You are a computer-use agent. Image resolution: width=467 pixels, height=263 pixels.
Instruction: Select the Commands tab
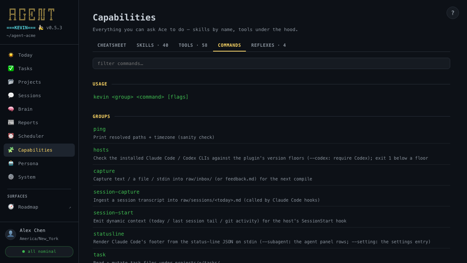[x=229, y=45]
